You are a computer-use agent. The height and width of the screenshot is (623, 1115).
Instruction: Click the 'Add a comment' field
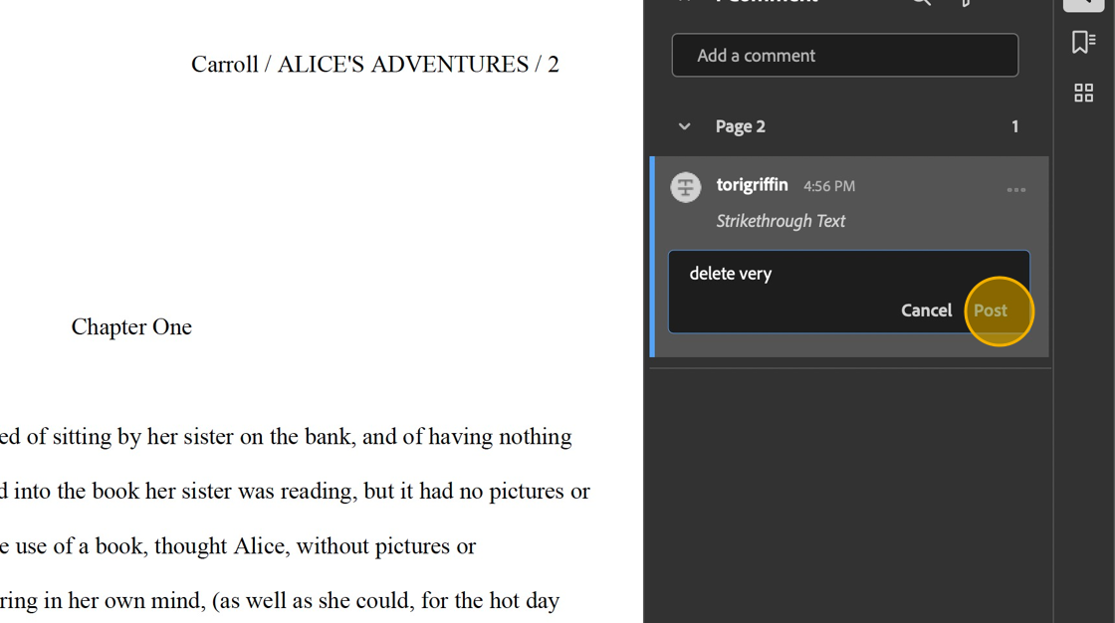pyautogui.click(x=845, y=56)
